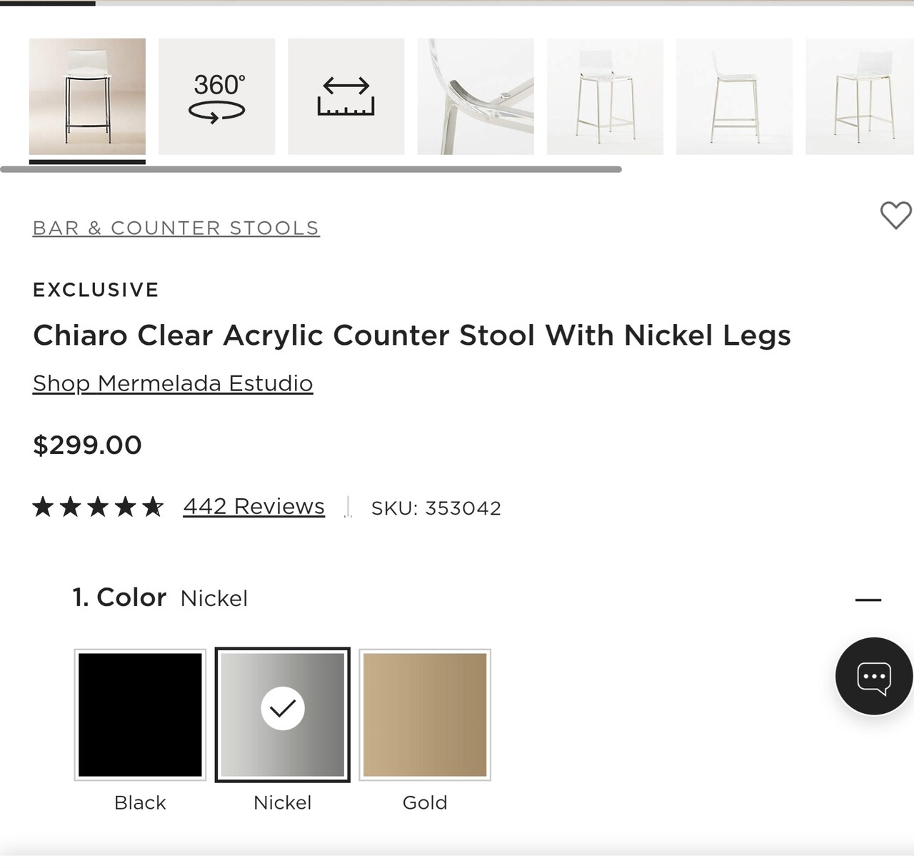
Task: View the leg joint close-up thumbnail
Action: pos(476,96)
